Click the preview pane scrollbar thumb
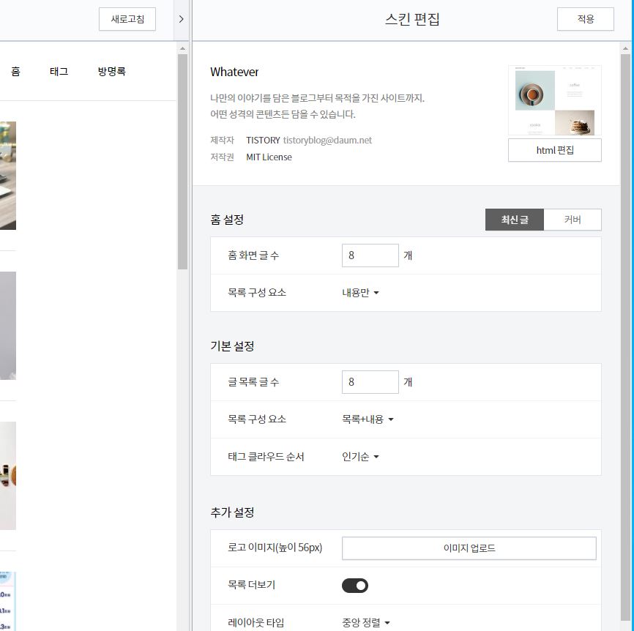The image size is (634, 631). click(182, 162)
